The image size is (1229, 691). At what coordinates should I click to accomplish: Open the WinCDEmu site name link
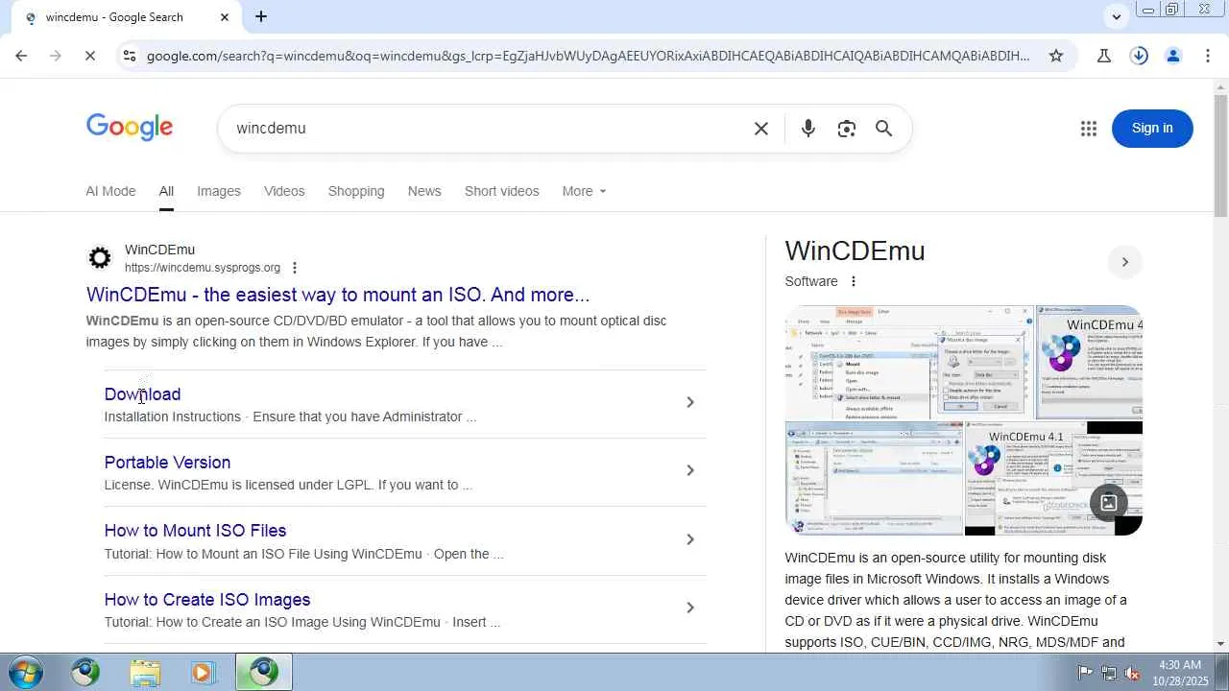click(x=159, y=250)
